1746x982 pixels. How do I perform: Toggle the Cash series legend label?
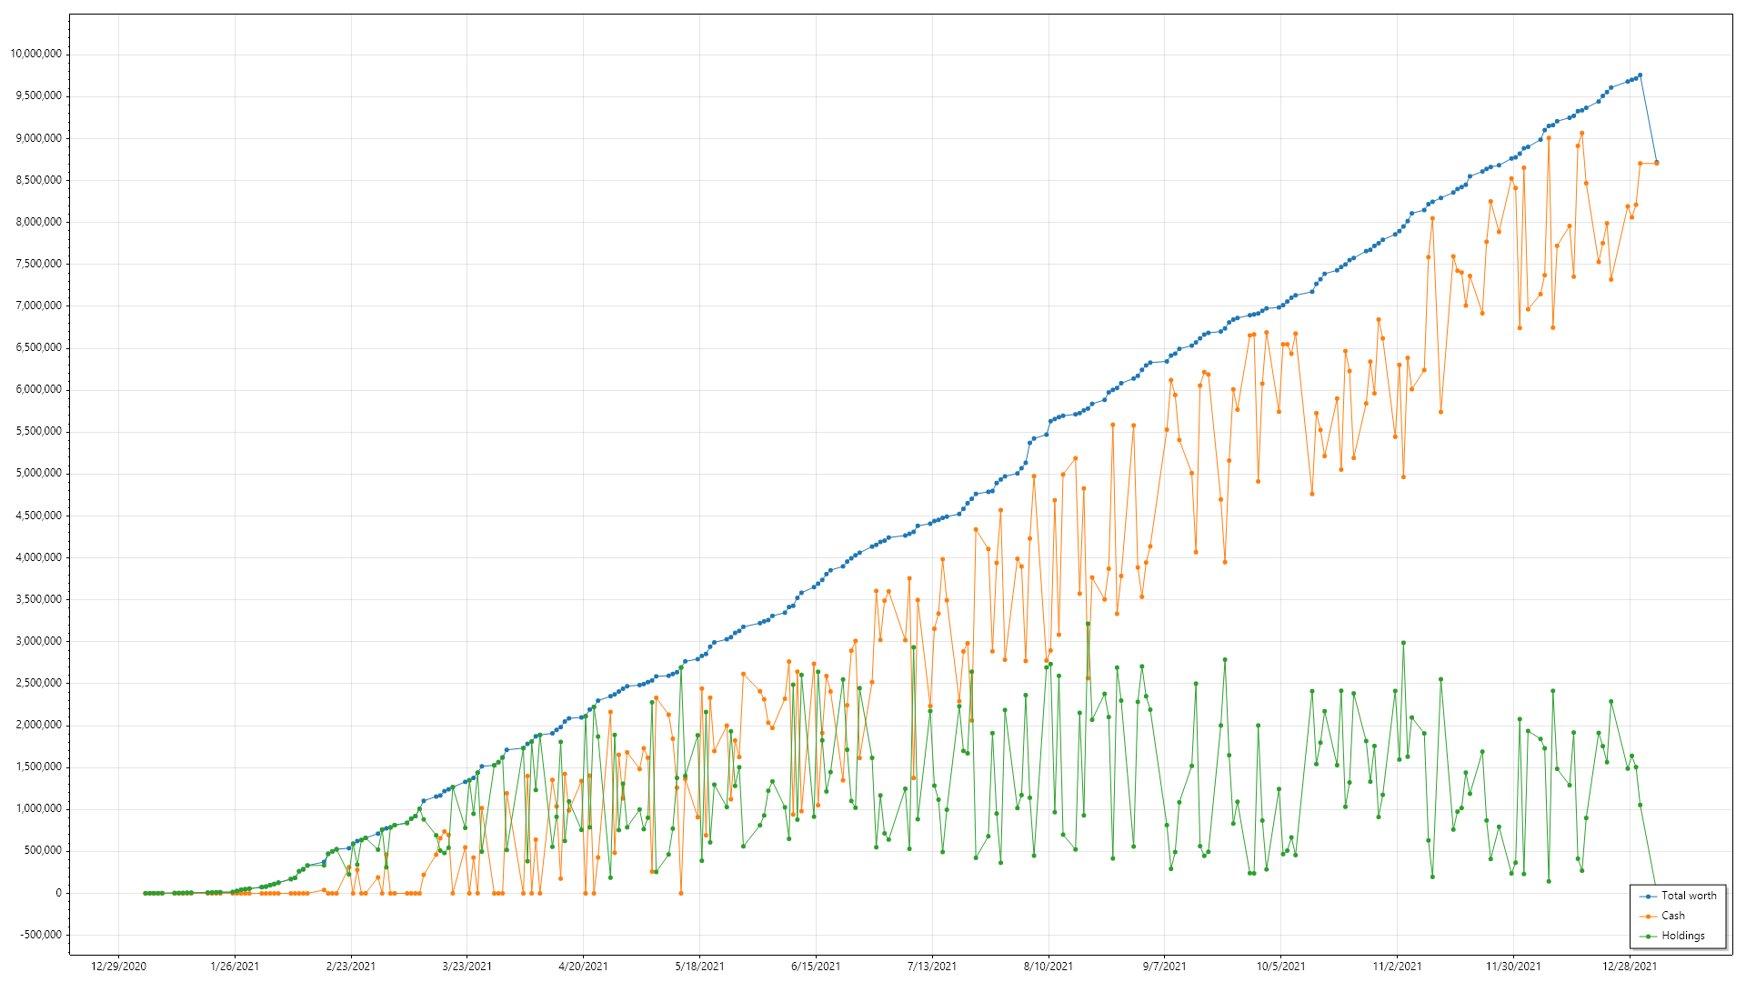pos(1673,916)
